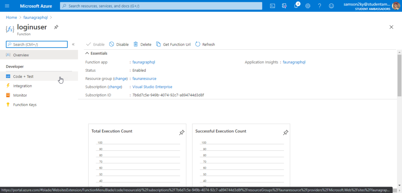Pin Total Execution Count chart
Image resolution: width=402 pixels, height=193 pixels.
pos(181,132)
